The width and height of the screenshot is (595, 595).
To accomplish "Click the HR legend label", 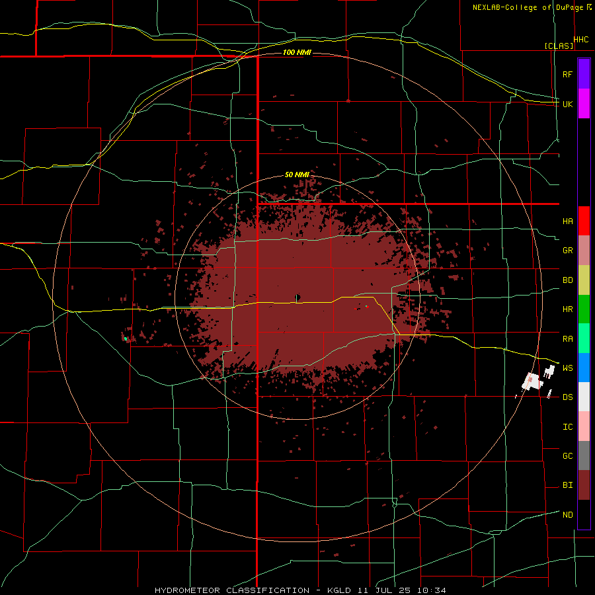I will (568, 309).
